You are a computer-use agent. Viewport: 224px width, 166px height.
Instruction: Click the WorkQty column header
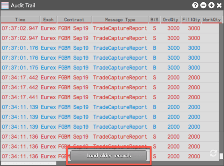[x=211, y=20]
